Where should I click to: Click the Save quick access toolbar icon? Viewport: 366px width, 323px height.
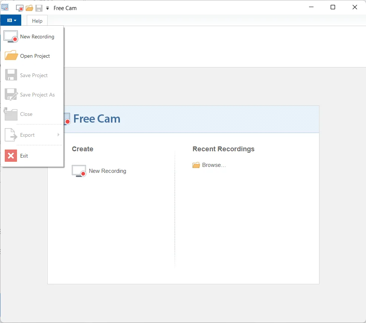click(38, 8)
